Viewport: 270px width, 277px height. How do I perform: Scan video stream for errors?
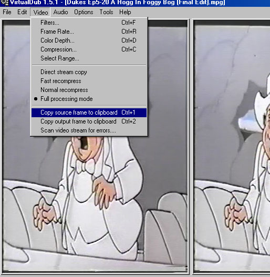pyautogui.click(x=89, y=130)
